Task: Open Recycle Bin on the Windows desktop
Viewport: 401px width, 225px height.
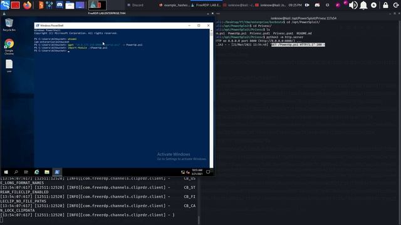Action: tap(9, 25)
